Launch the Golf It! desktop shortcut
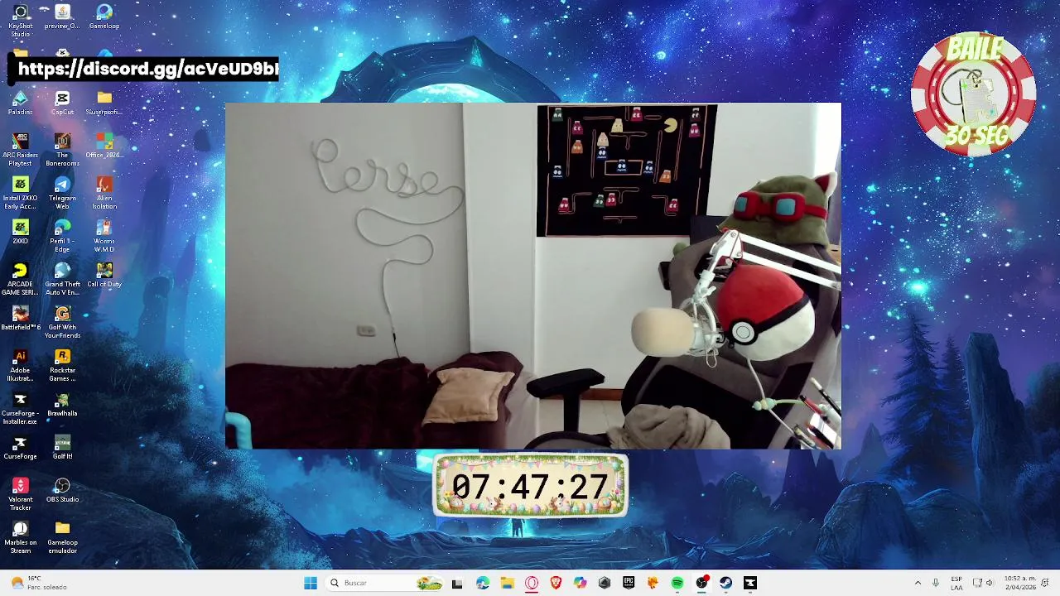 62,447
